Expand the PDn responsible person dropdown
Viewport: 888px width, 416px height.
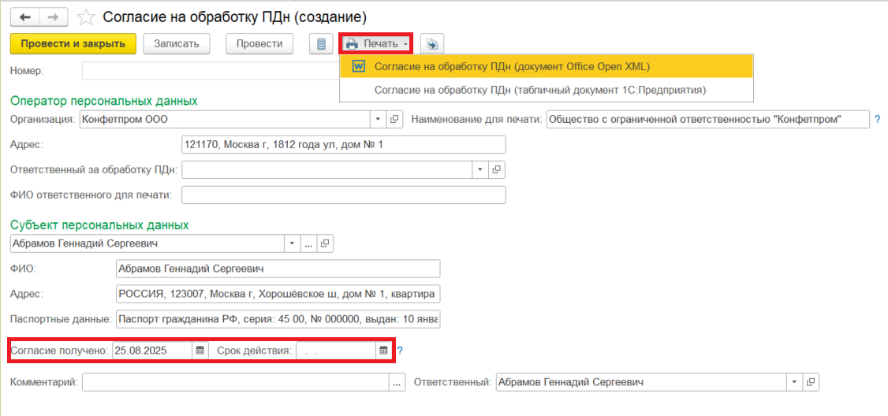pyautogui.click(x=479, y=169)
